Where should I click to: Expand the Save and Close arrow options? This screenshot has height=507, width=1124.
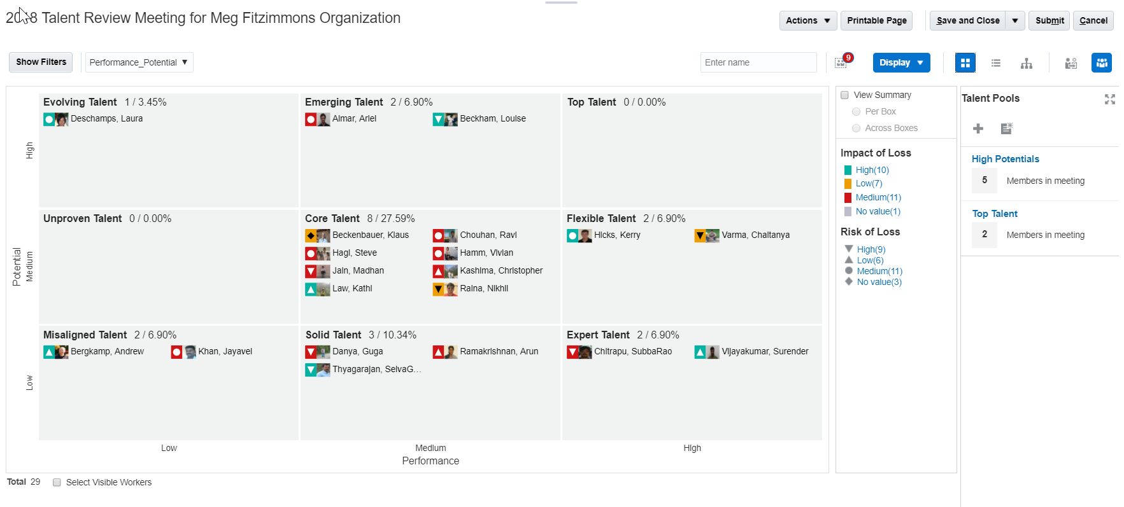pos(1014,20)
